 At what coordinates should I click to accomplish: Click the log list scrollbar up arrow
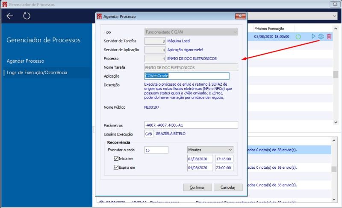(334, 141)
